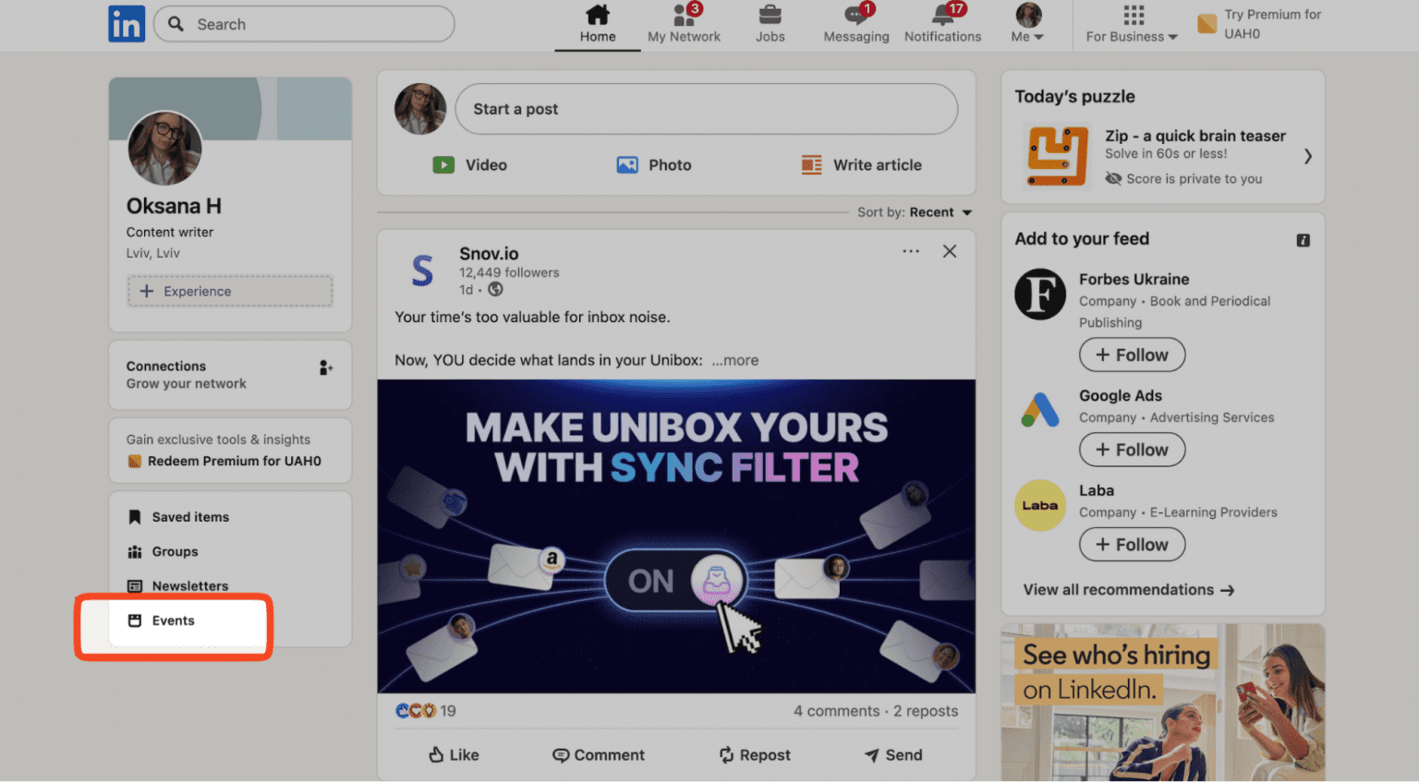This screenshot has width=1419, height=782.
Task: Open Messaging tab
Action: click(x=856, y=25)
